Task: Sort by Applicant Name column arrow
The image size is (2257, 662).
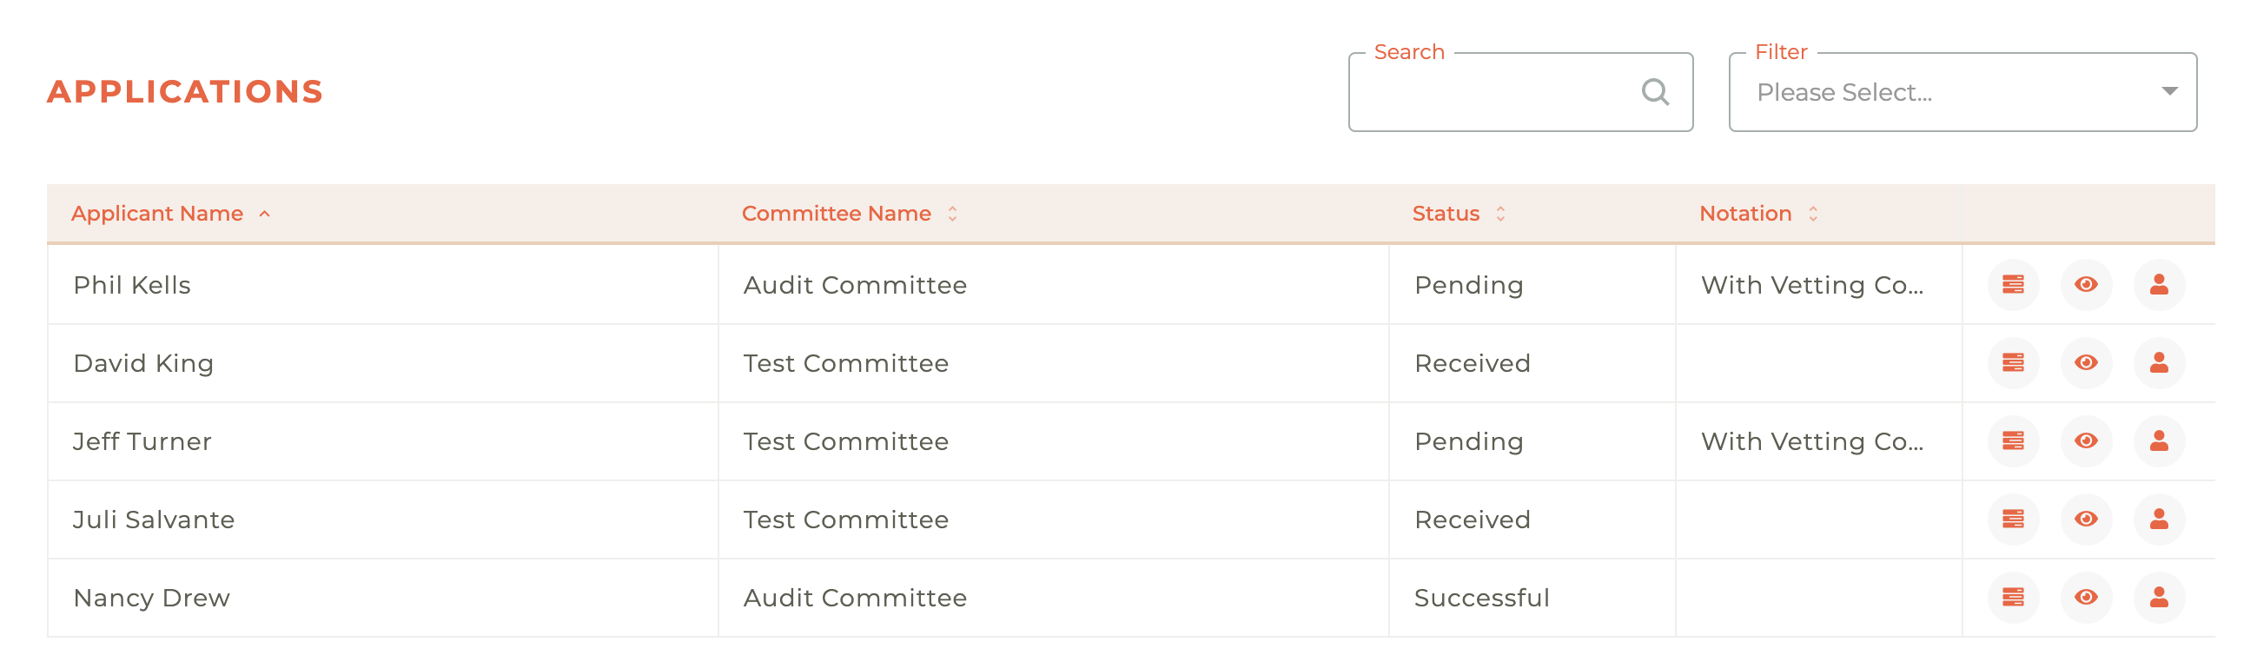Action: point(265,214)
